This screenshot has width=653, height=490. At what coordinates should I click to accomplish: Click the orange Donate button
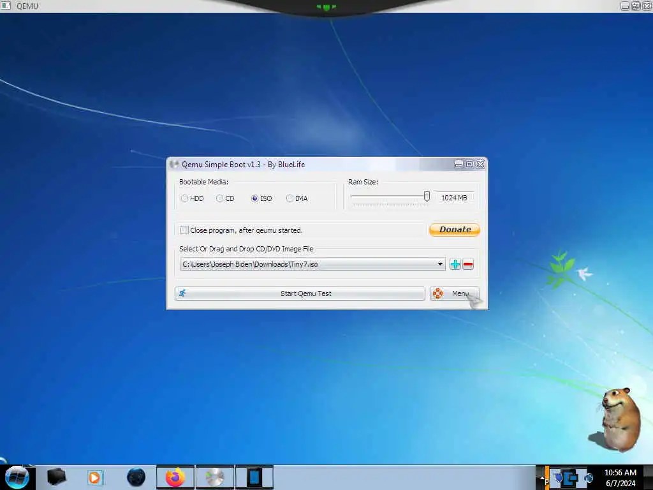tap(455, 230)
